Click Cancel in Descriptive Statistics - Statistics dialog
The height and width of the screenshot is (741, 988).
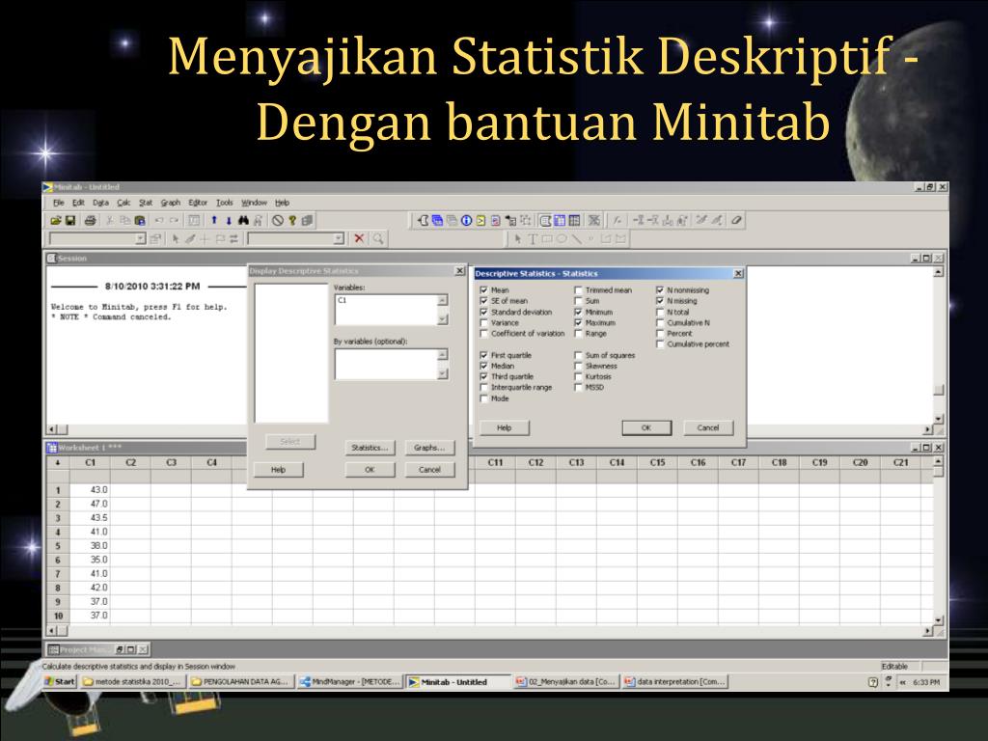tap(708, 427)
